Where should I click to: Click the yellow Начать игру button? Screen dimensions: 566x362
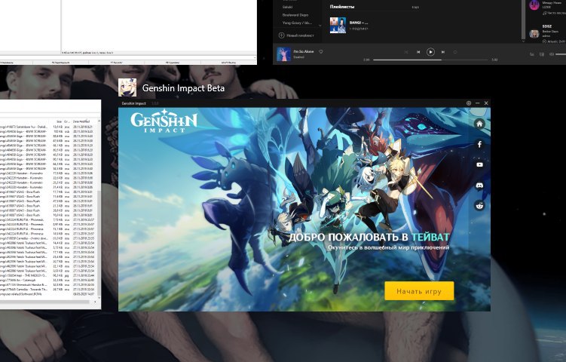pyautogui.click(x=419, y=291)
